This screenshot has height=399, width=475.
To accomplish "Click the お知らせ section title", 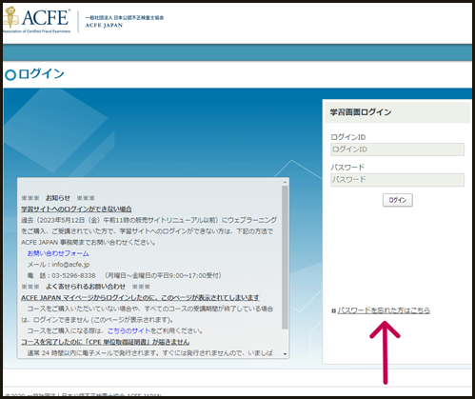I will (x=58, y=198).
